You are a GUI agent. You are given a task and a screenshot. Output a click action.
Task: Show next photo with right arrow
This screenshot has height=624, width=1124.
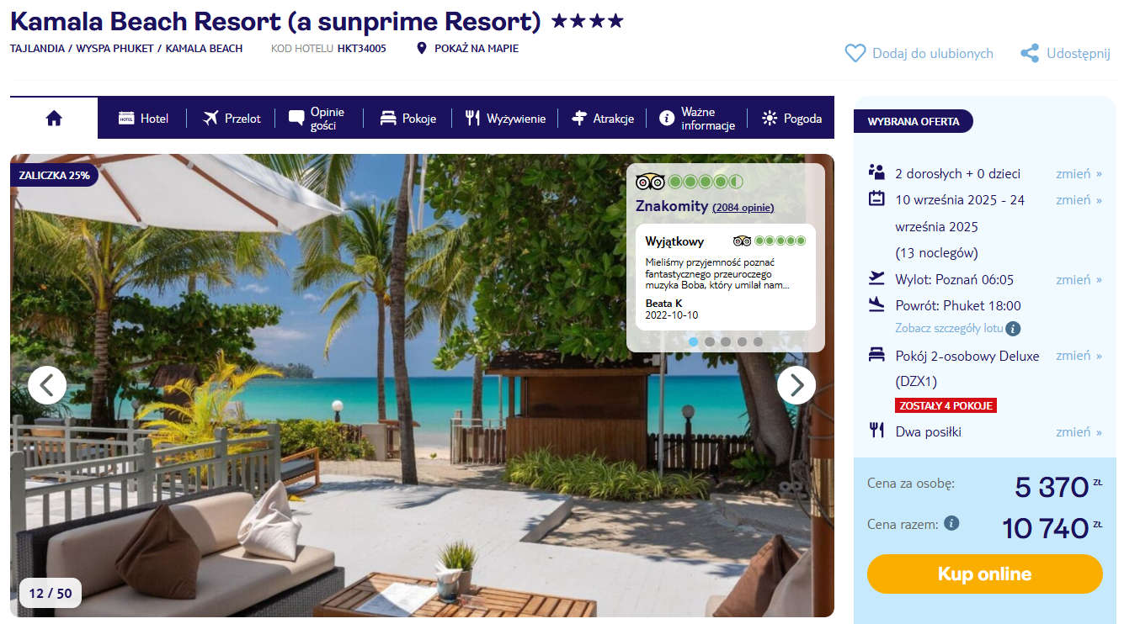(x=796, y=385)
